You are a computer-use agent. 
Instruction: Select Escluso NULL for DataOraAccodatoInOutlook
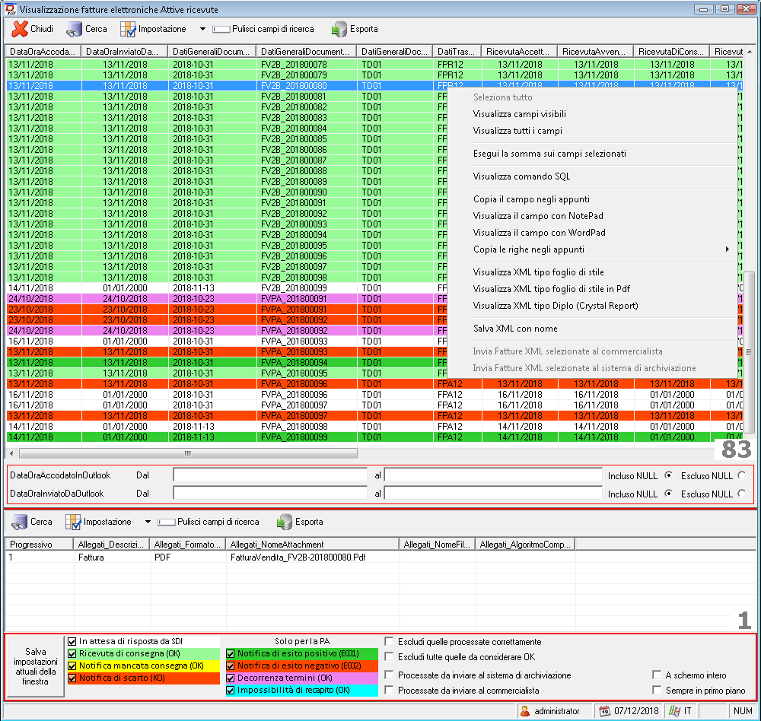741,475
